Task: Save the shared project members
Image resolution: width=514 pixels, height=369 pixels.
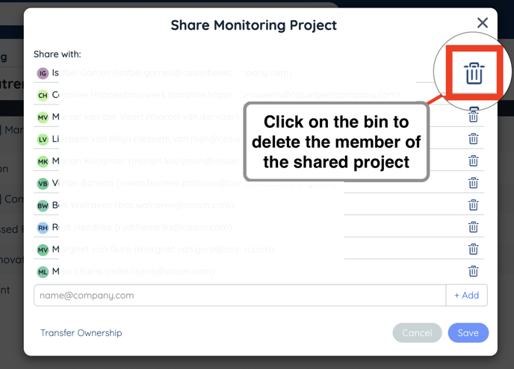Action: click(x=468, y=332)
